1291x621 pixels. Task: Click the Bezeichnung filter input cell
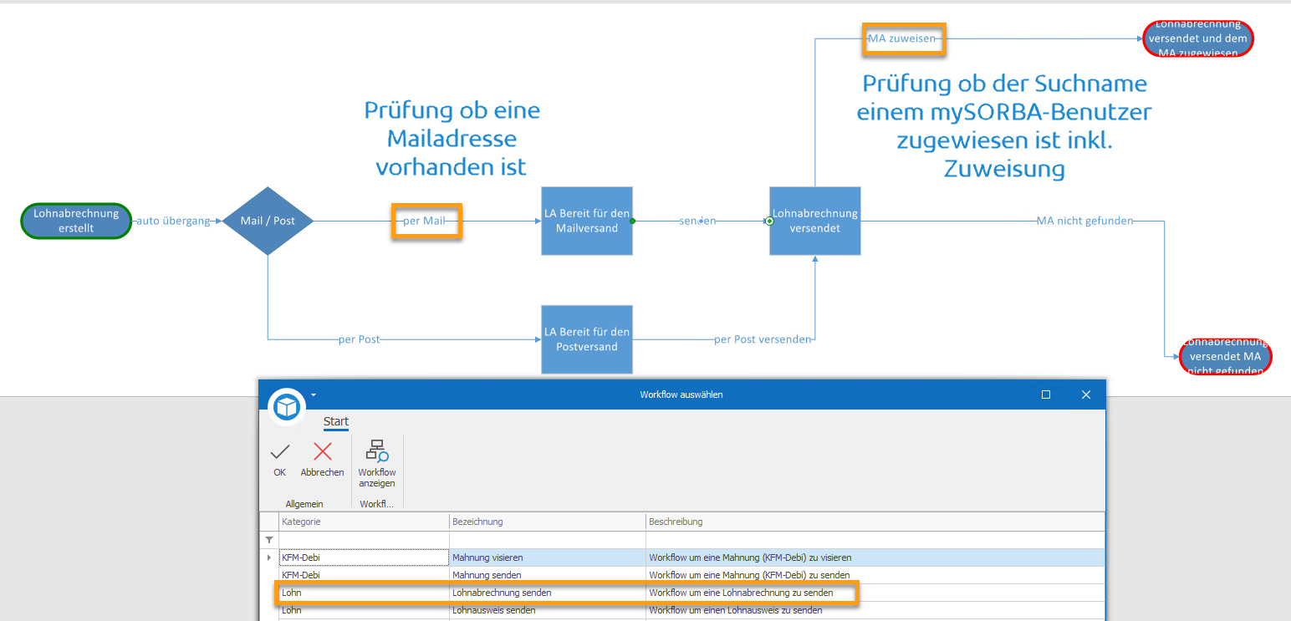[546, 540]
